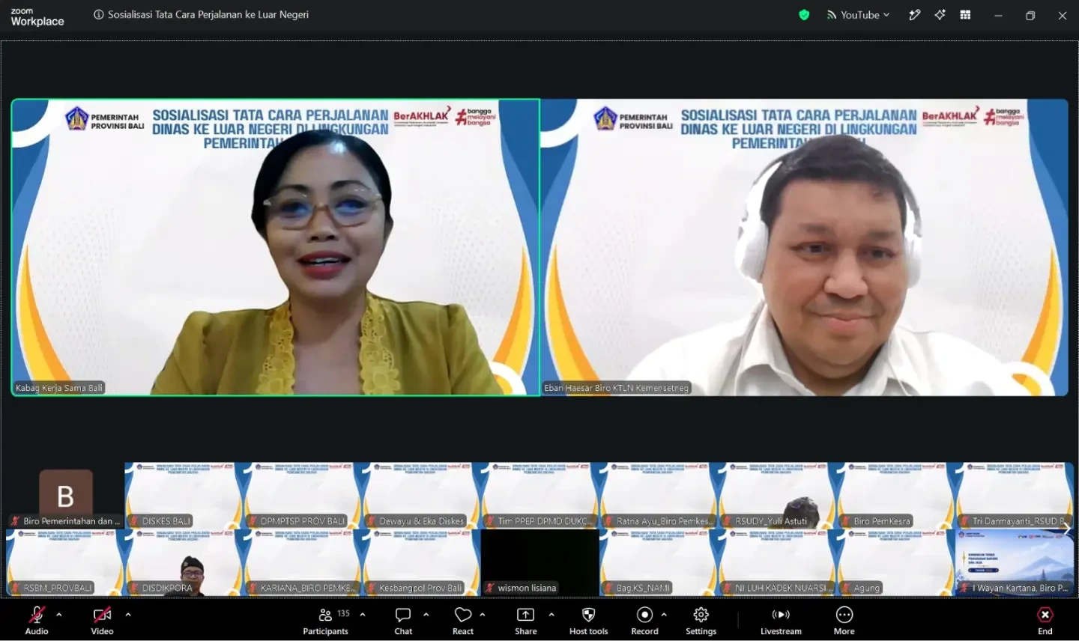
Task: Click the Share screen icon
Action: pyautogui.click(x=526, y=615)
